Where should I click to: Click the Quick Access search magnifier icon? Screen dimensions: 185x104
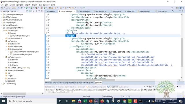(172, 8)
